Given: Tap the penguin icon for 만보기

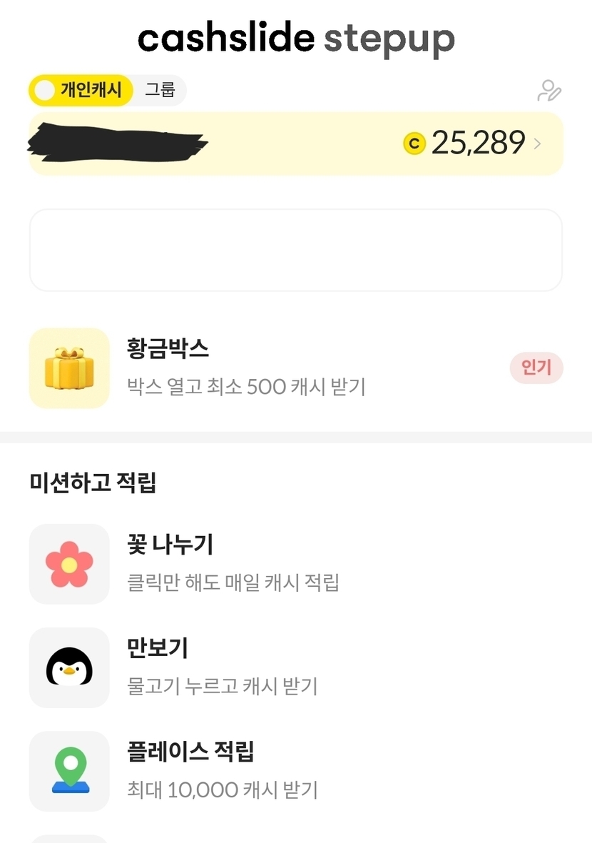Looking at the screenshot, I should tap(69, 667).
